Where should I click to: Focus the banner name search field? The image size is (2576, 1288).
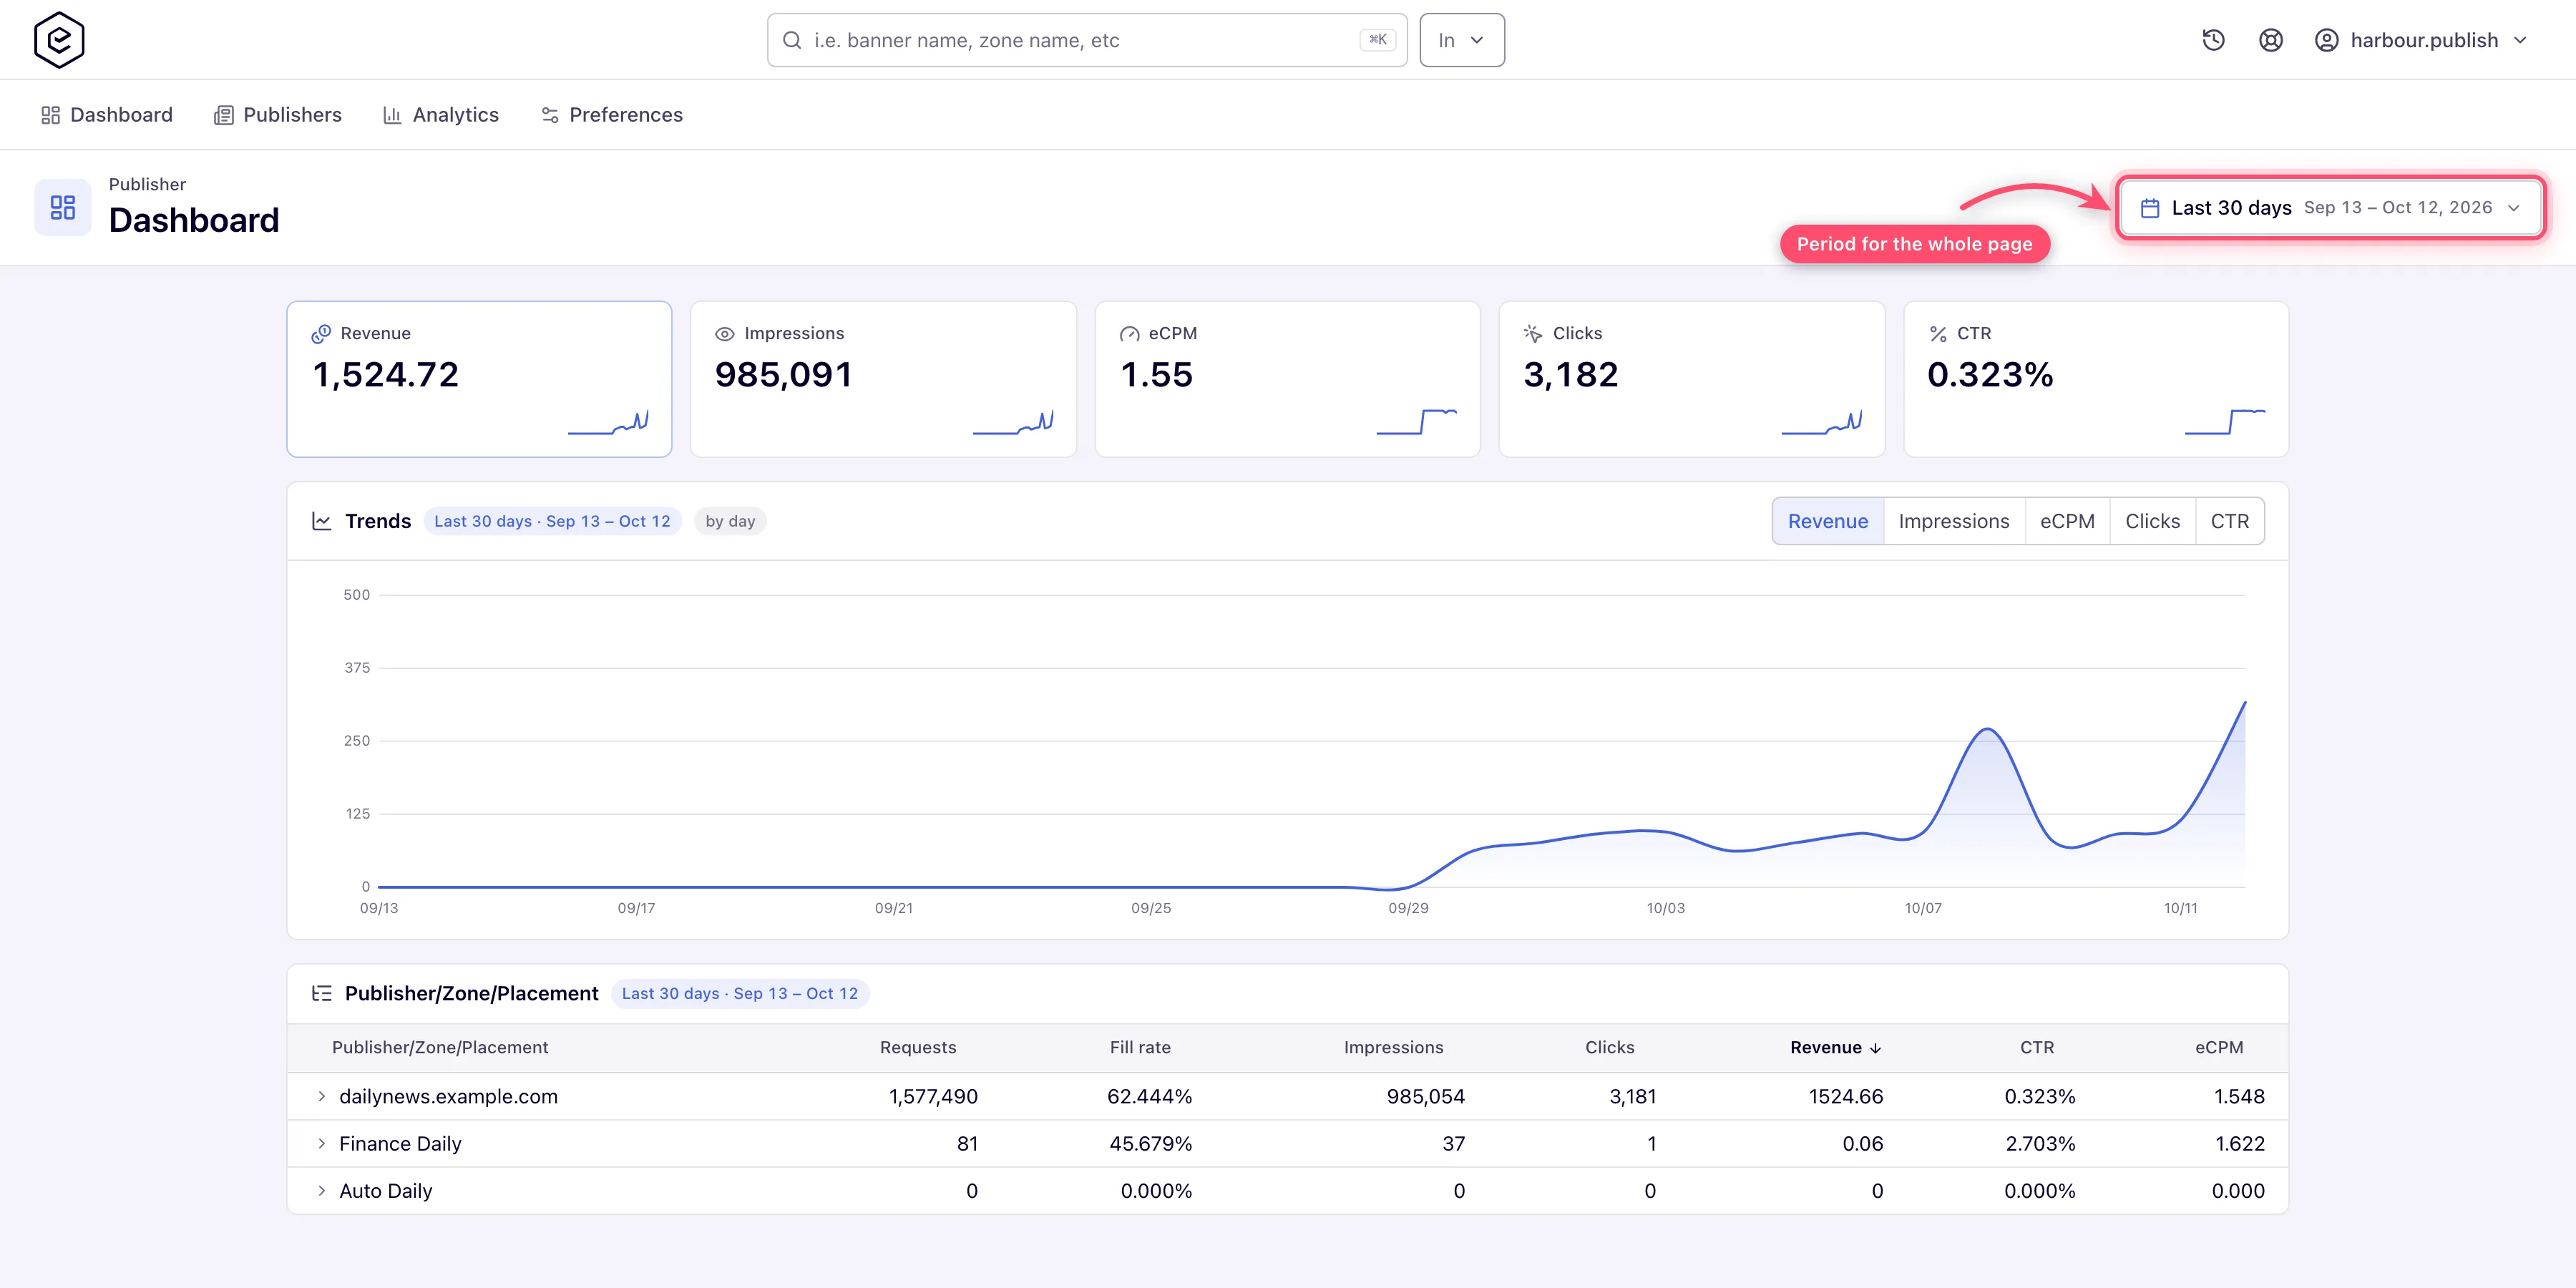coord(1086,40)
